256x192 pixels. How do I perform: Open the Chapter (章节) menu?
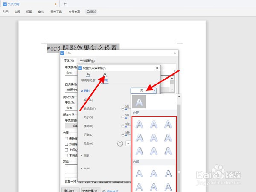(x=41, y=12)
